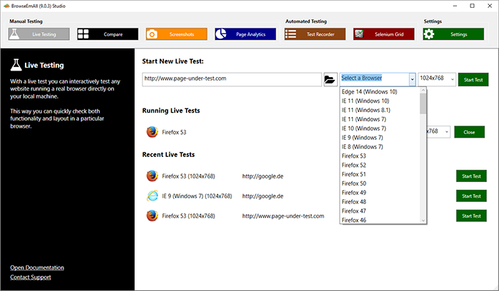Open the Documentation link

[37, 267]
